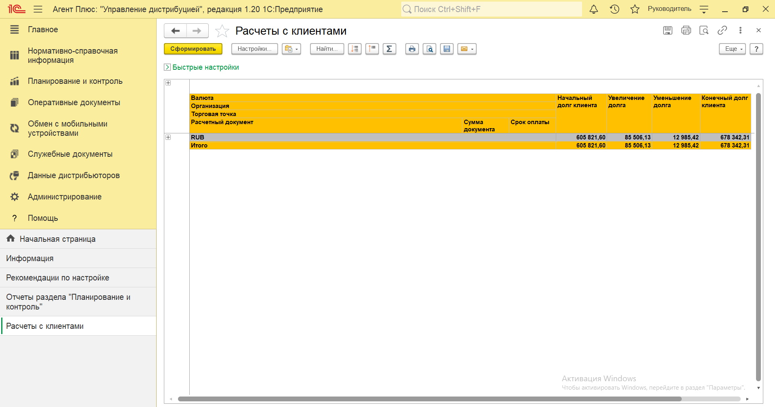Click the sum (Σ) icon
The image size is (775, 407).
[390, 49]
